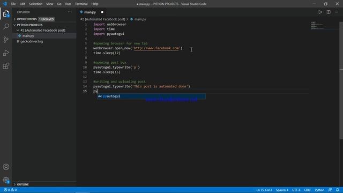Open the Terminal menu
This screenshot has width=343, height=193.
[x=81, y=4]
